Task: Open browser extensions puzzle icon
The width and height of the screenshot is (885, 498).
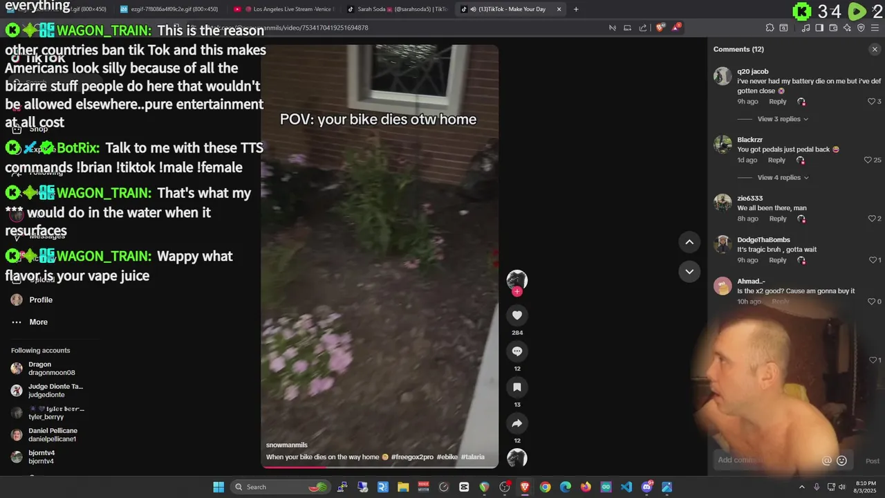Action: pyautogui.click(x=770, y=28)
